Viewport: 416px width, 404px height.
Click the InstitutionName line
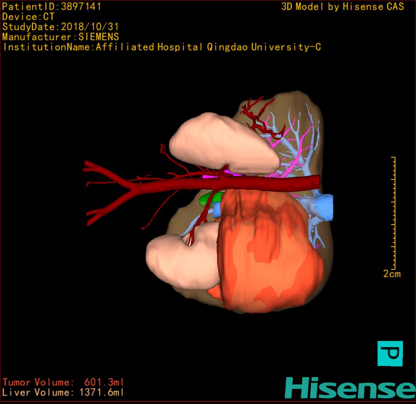pos(161,47)
